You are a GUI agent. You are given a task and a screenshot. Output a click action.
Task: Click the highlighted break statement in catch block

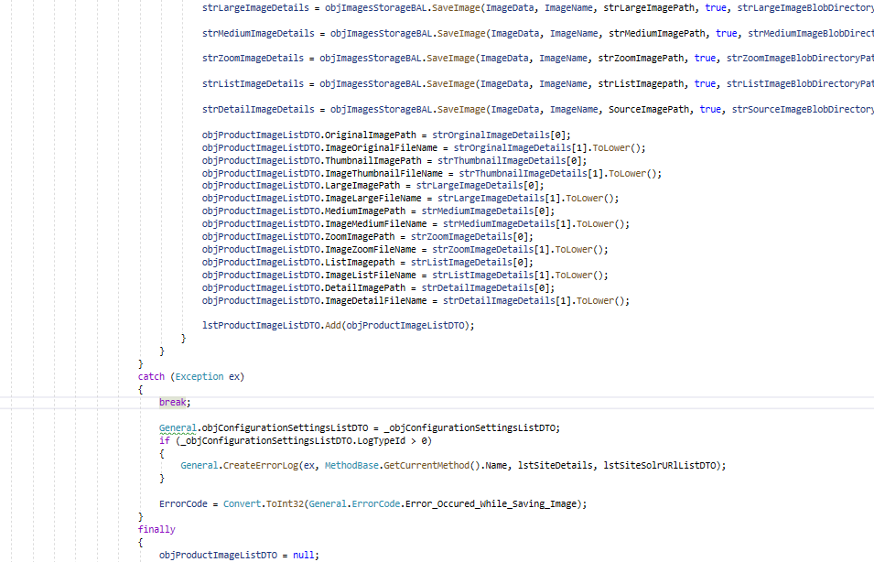175,402
